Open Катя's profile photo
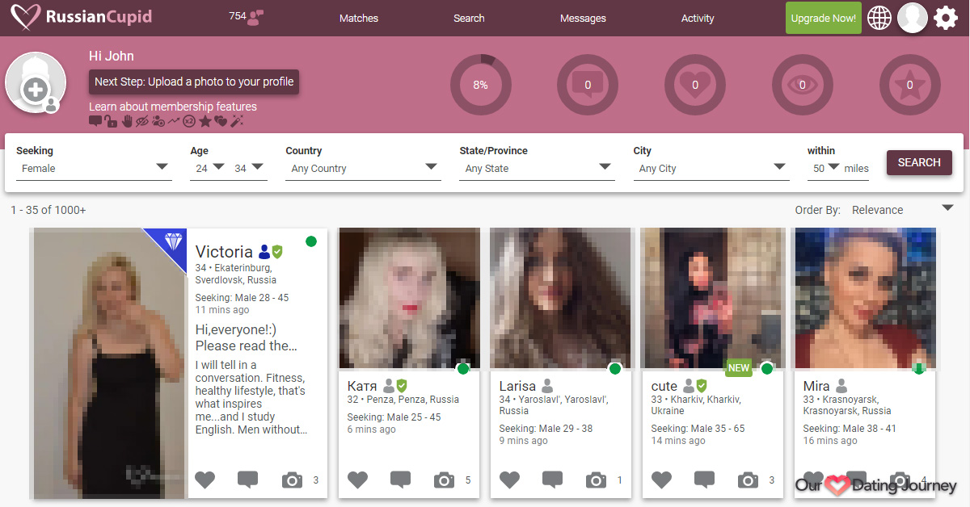Image resolution: width=970 pixels, height=507 pixels. tap(409, 299)
